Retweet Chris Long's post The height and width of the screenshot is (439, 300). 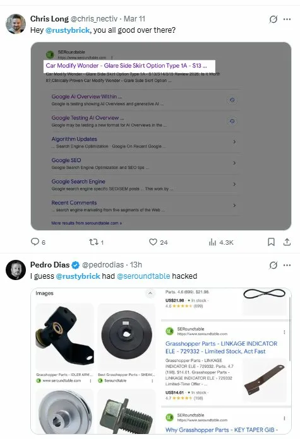click(93, 242)
